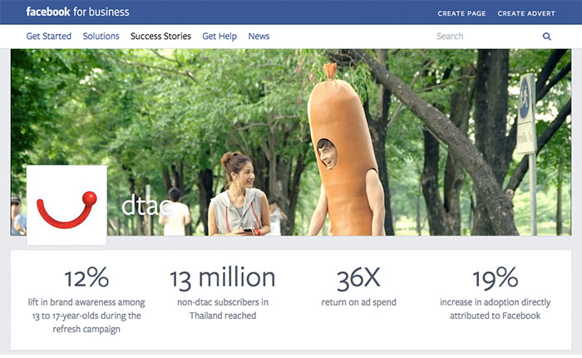Open the Get Started menu
The width and height of the screenshot is (582, 358).
(48, 36)
